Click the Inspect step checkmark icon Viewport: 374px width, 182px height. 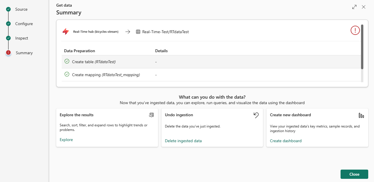tap(8, 38)
